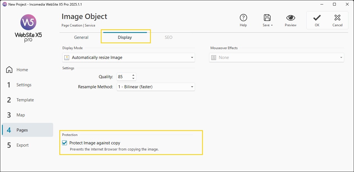Open the SEO tab
Screen dimensions: 354x172
pyautogui.click(x=168, y=37)
